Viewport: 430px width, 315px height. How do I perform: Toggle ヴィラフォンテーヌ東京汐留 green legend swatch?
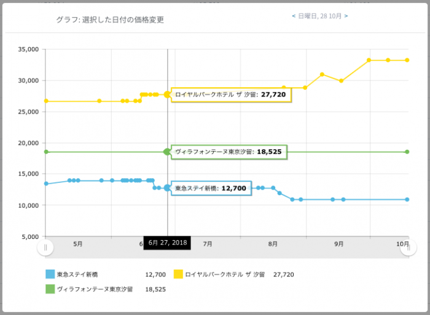pos(50,289)
